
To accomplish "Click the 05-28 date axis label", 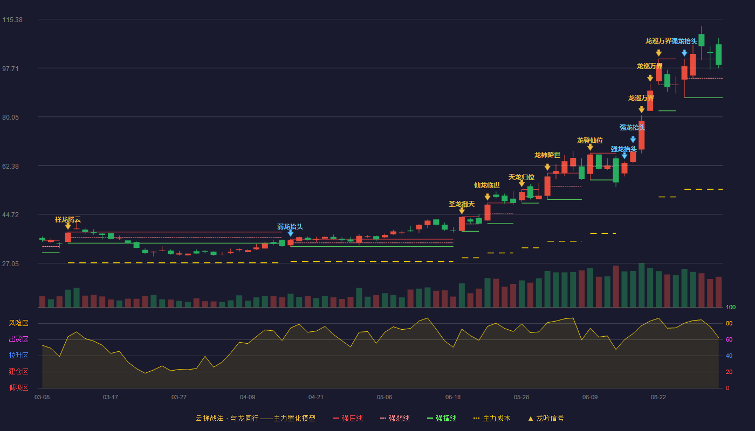I will (x=521, y=397).
